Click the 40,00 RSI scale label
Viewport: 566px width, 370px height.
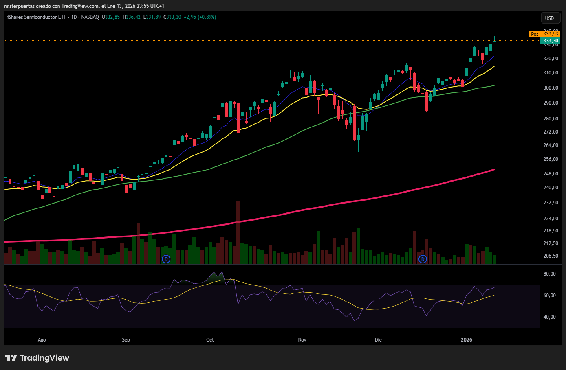(x=549, y=317)
